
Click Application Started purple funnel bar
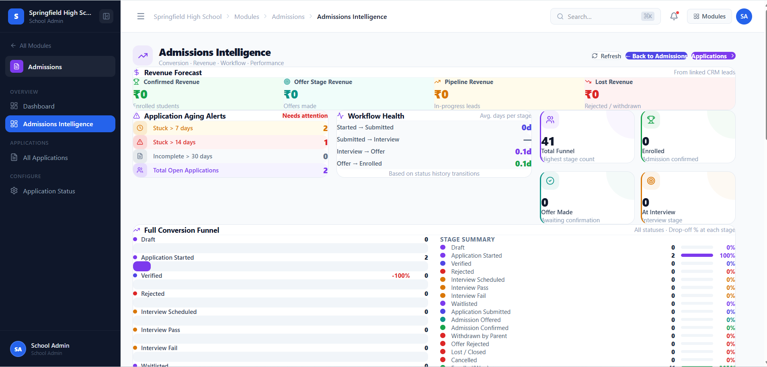[142, 266]
